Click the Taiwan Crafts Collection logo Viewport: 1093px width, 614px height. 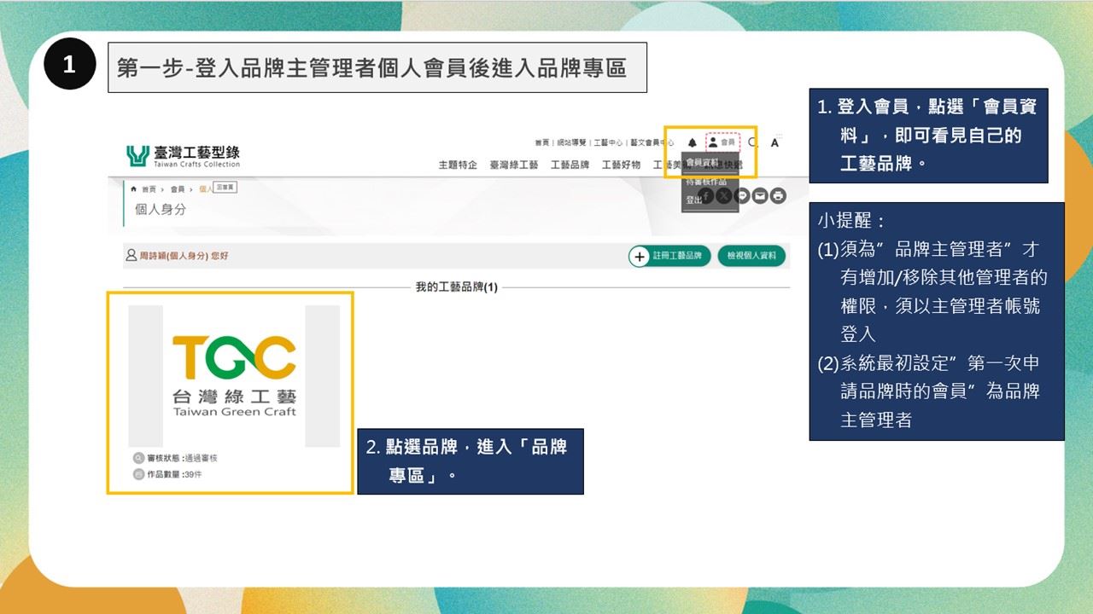[184, 156]
